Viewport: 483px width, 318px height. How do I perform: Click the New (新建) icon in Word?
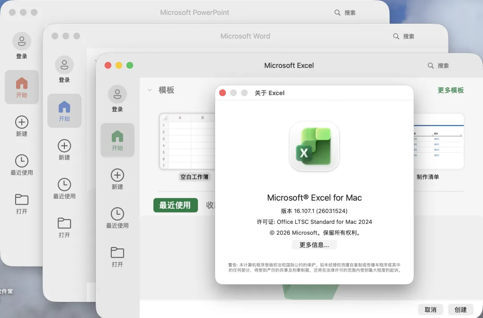click(64, 146)
